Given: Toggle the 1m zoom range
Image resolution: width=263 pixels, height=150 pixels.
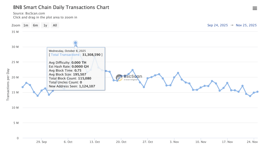Looking at the screenshot, I should [x=26, y=25].
